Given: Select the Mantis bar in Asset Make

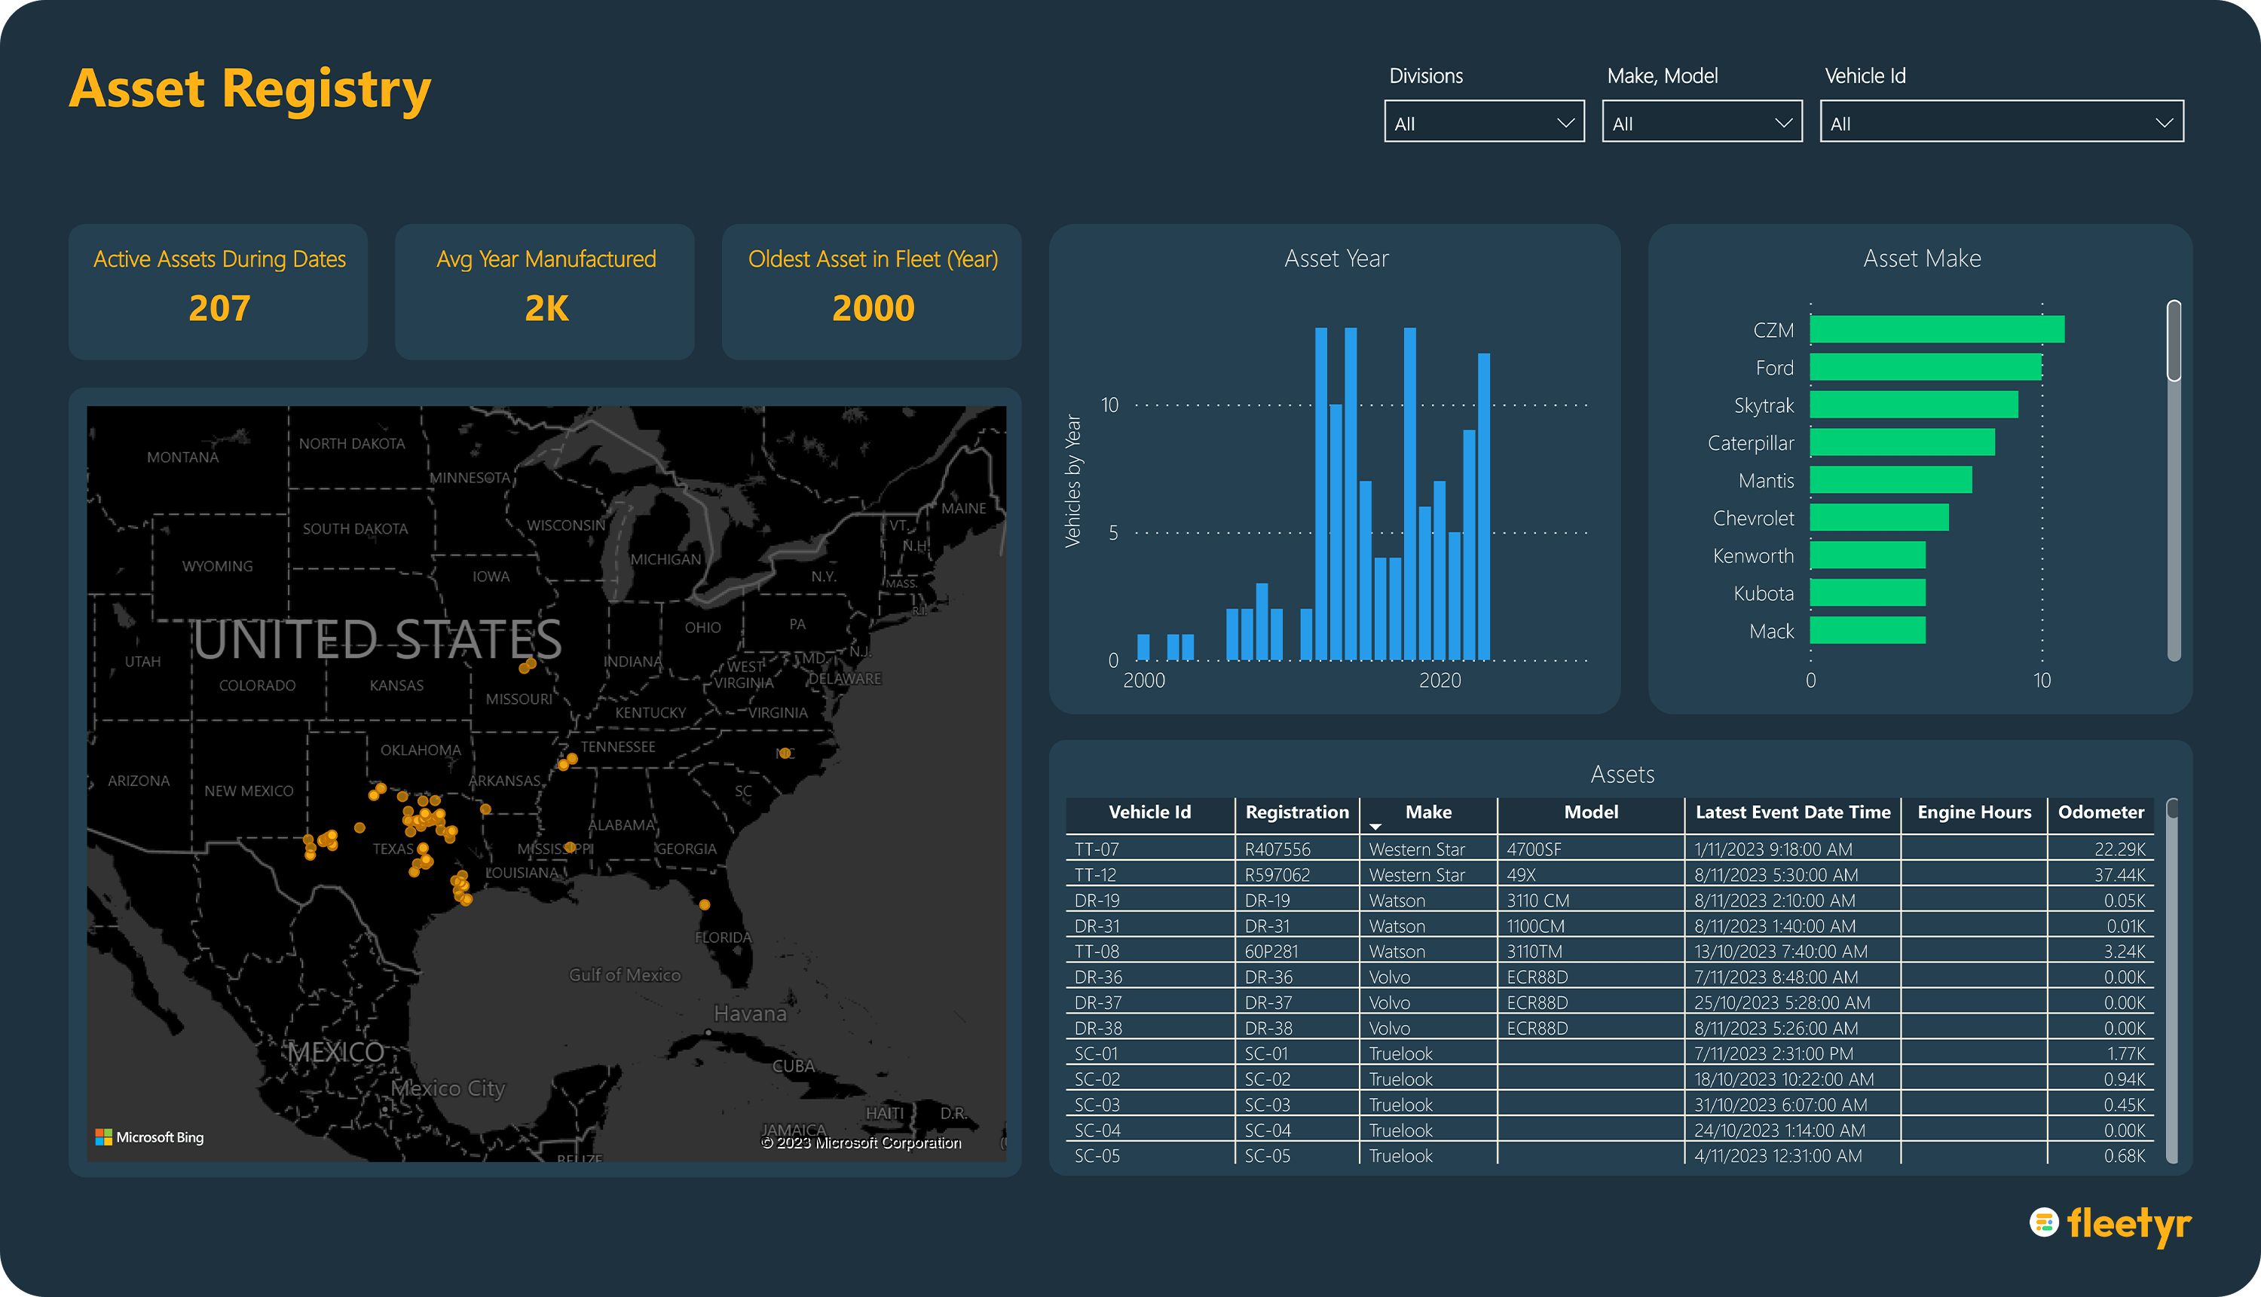Looking at the screenshot, I should tap(1890, 480).
